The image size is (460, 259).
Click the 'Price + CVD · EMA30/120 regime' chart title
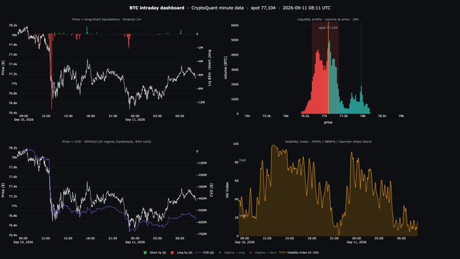[106, 142]
